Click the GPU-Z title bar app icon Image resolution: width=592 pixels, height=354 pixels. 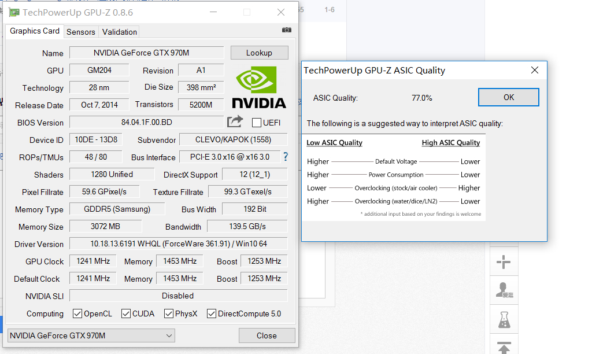14,13
